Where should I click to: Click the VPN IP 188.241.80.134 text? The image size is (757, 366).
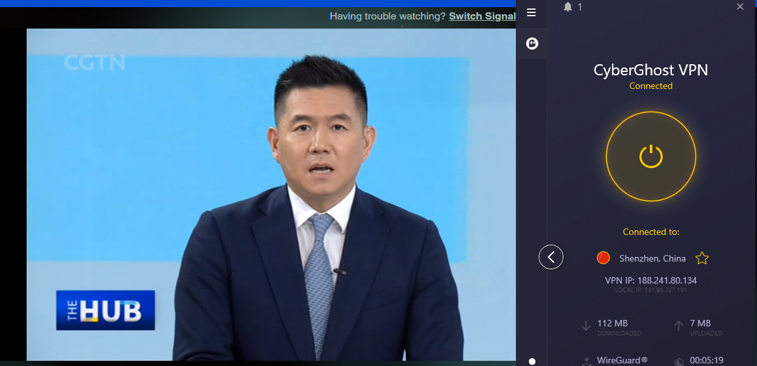pyautogui.click(x=651, y=280)
